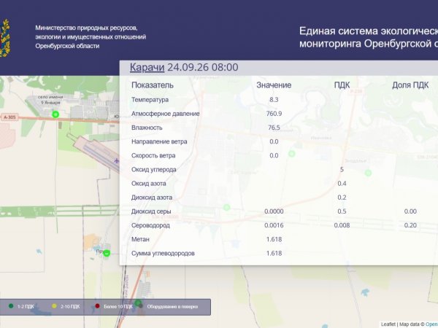Viewport: 438px width, 328px height.
Task: Click the Более 10 ПДК legend label
Action: click(x=118, y=307)
